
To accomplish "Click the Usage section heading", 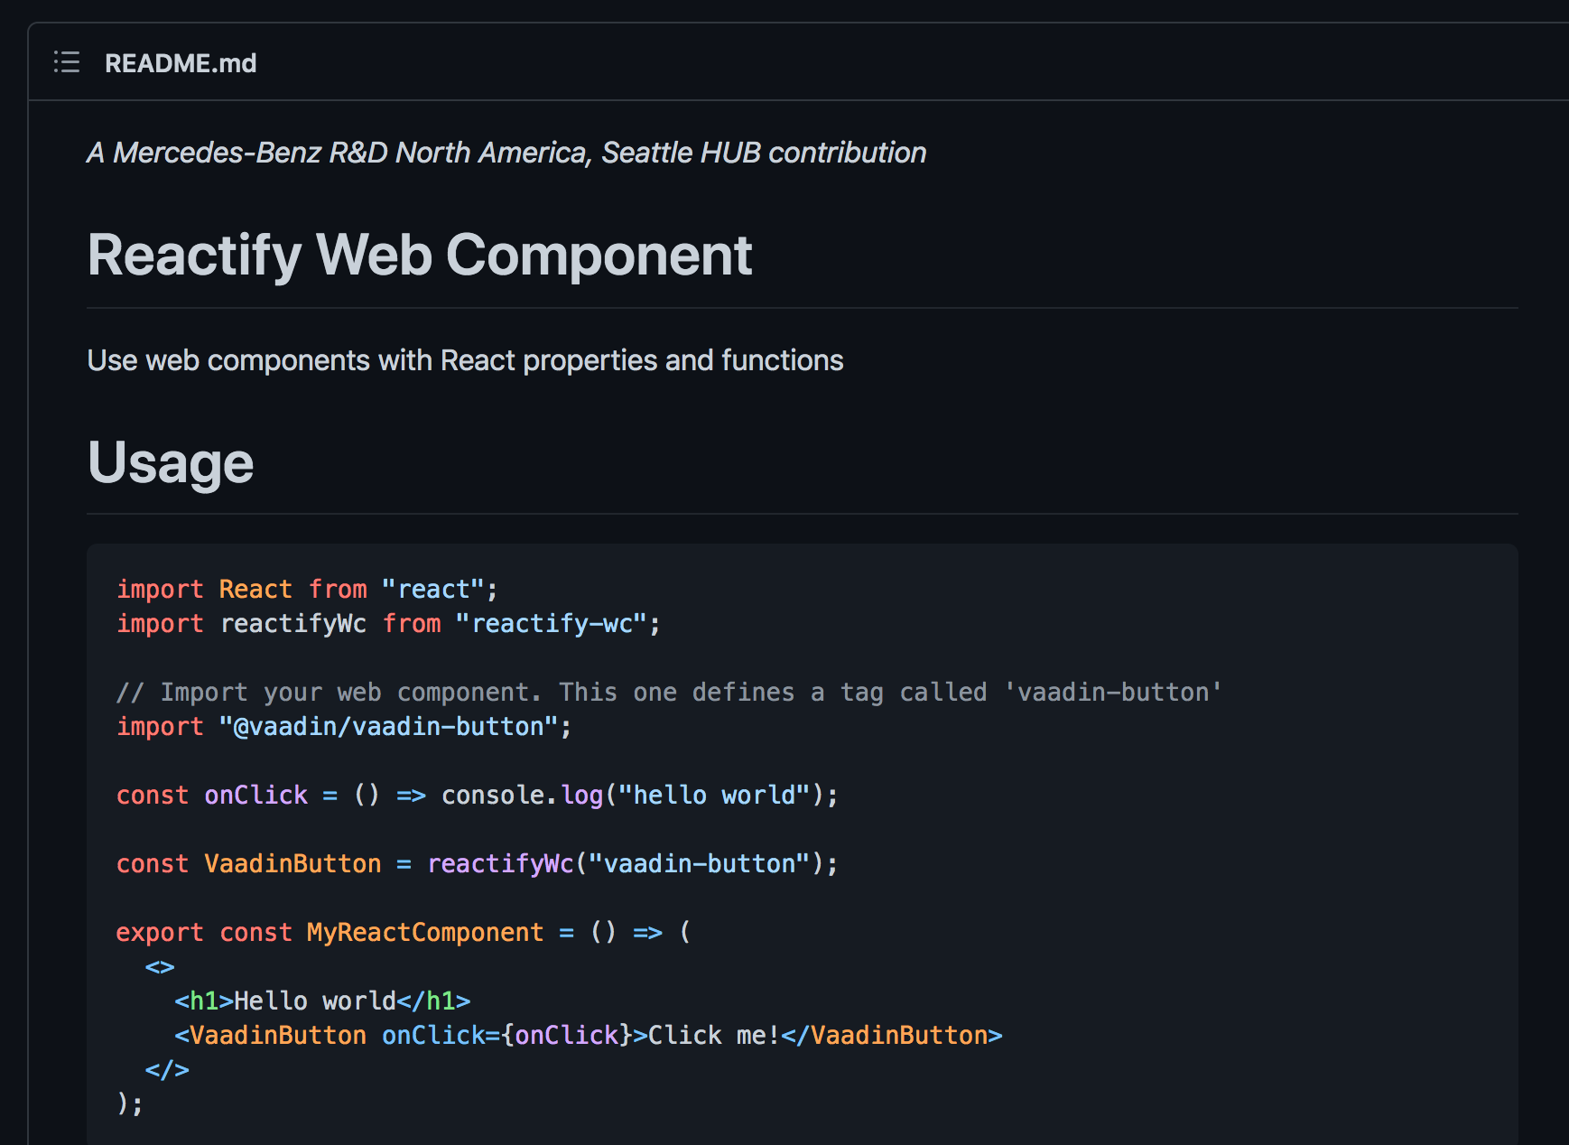I will tap(171, 462).
